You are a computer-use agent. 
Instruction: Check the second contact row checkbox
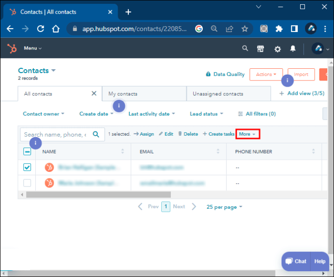click(27, 183)
